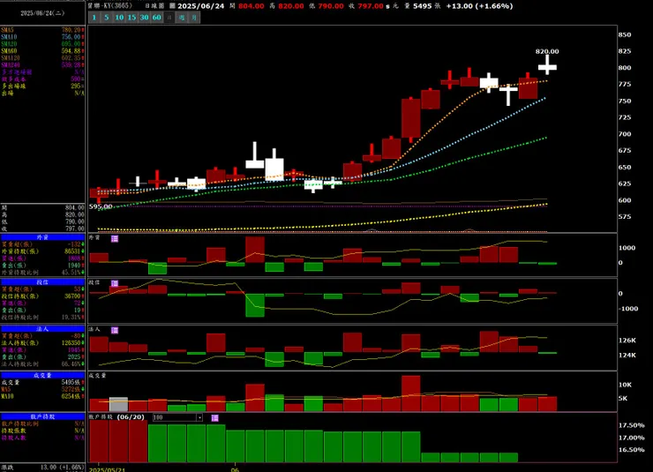The width and height of the screenshot is (653, 472).
Task: Click the MA5 volume row in left panel
Action: (42, 389)
